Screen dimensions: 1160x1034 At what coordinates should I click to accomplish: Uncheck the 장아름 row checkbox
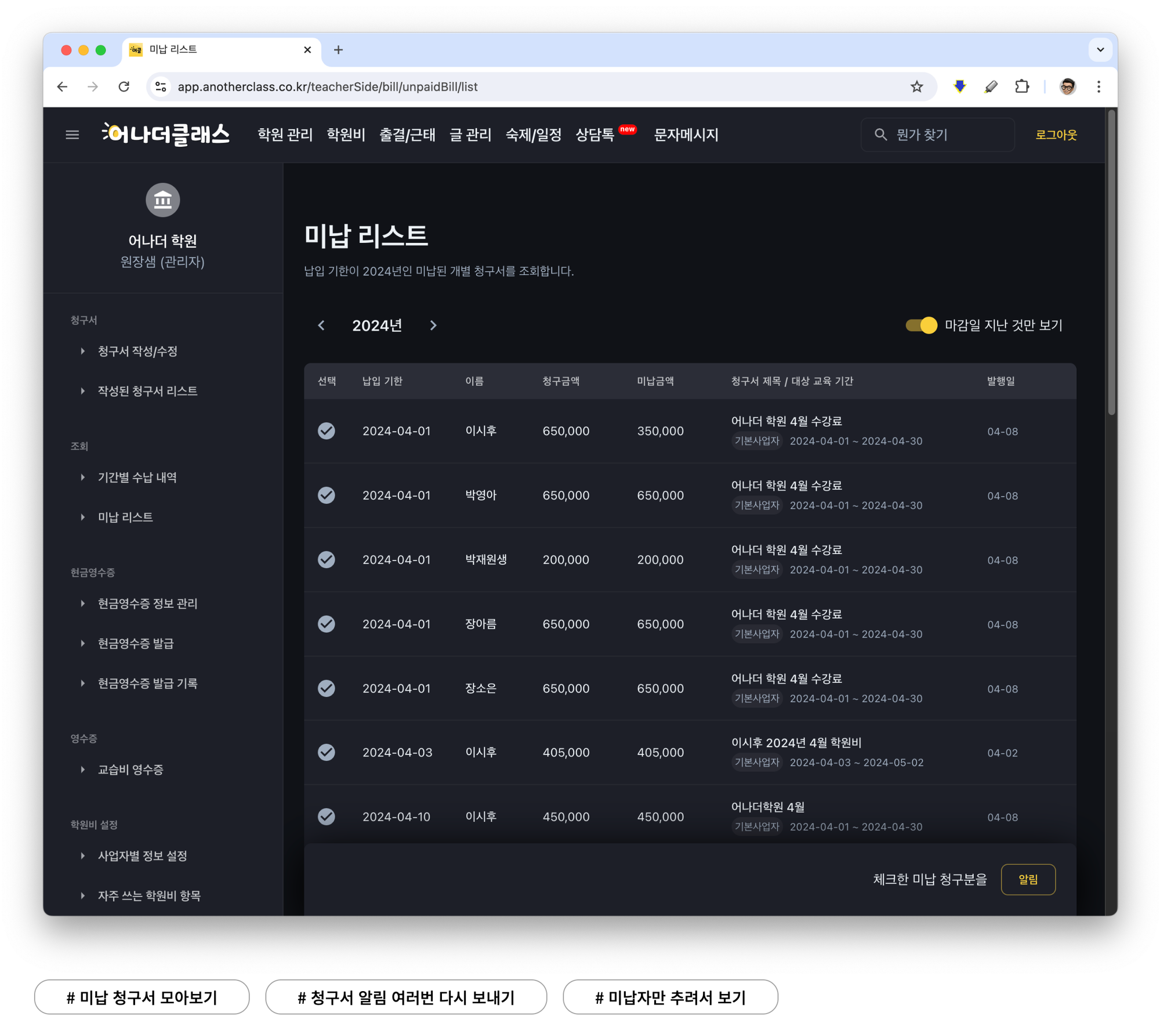click(x=327, y=624)
